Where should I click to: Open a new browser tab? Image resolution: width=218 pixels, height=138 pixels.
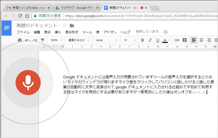pos(155,8)
